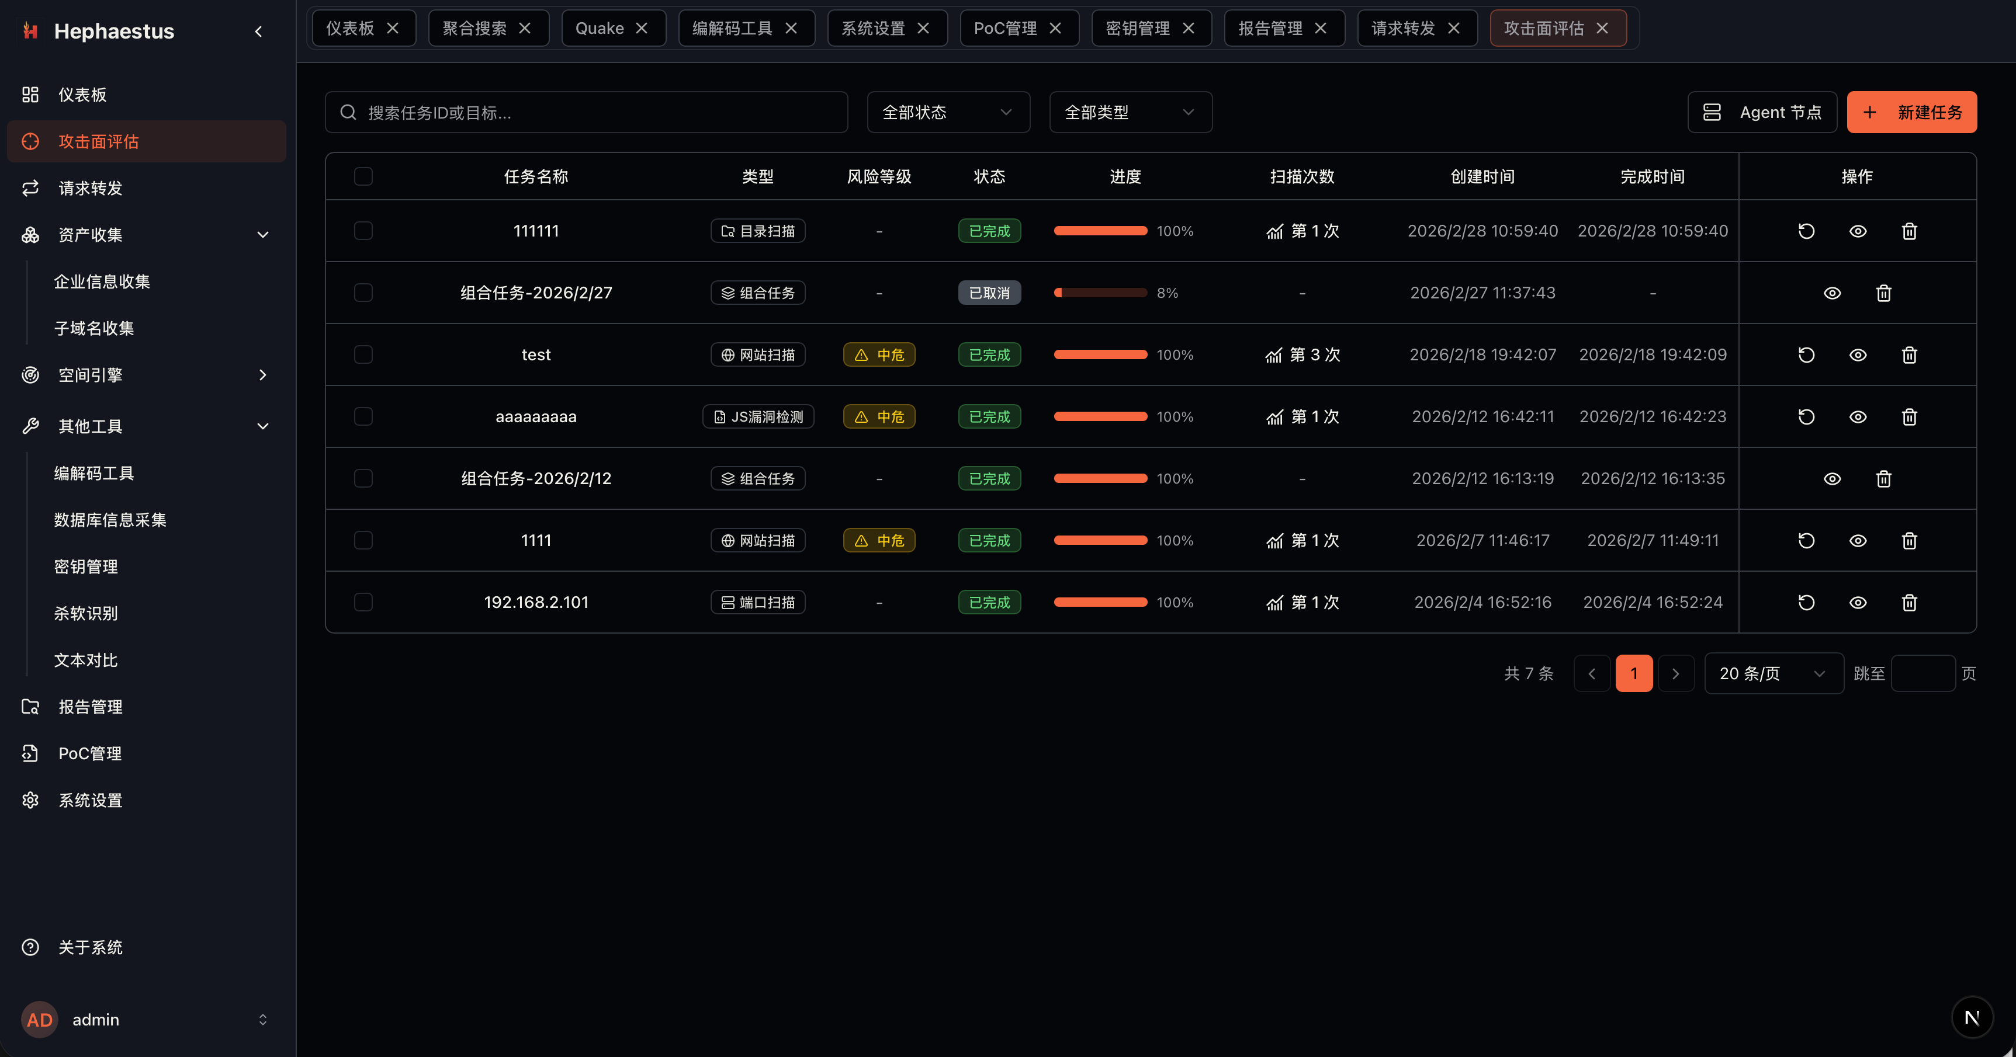Image resolution: width=2016 pixels, height=1057 pixels.
Task: Click rescan icon for task 111111
Action: [x=1806, y=231]
